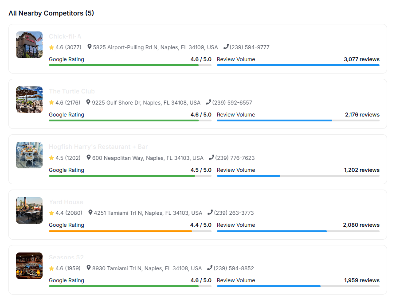Click the Yard House competitor name

coord(66,202)
